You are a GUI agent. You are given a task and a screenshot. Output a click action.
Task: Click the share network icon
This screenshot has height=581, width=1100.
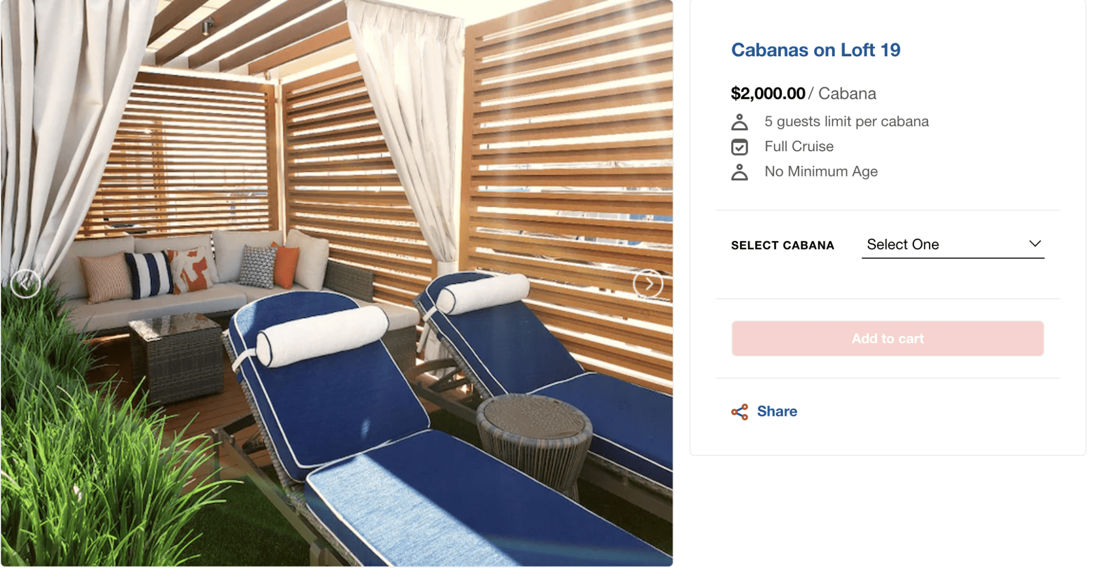[740, 411]
